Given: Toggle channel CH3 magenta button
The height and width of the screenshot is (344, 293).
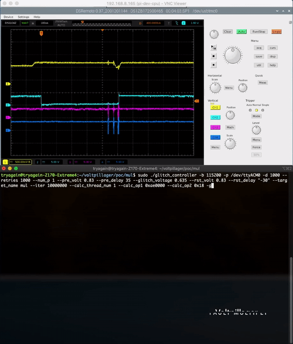Looking at the screenshot, I should pos(215,127).
